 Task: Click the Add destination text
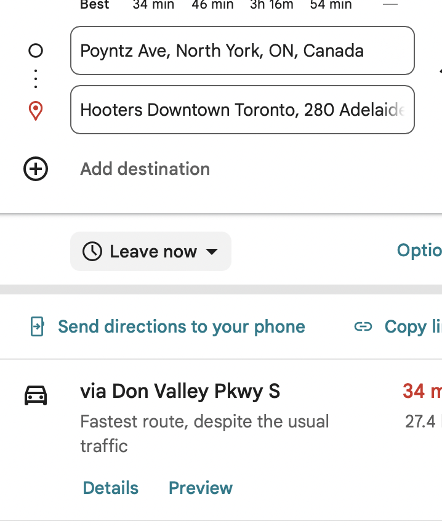click(x=145, y=169)
